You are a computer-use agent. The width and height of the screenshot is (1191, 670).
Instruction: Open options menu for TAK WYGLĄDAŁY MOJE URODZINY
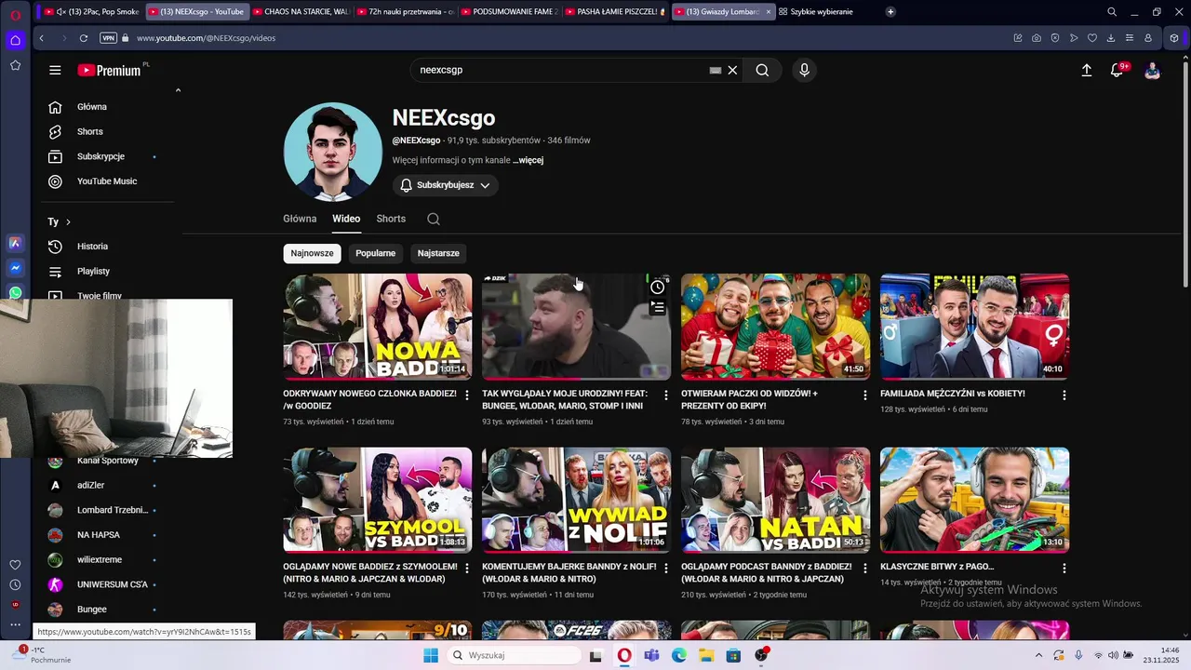click(665, 395)
